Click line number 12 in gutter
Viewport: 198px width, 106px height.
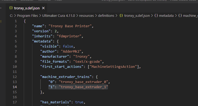coord(15,77)
